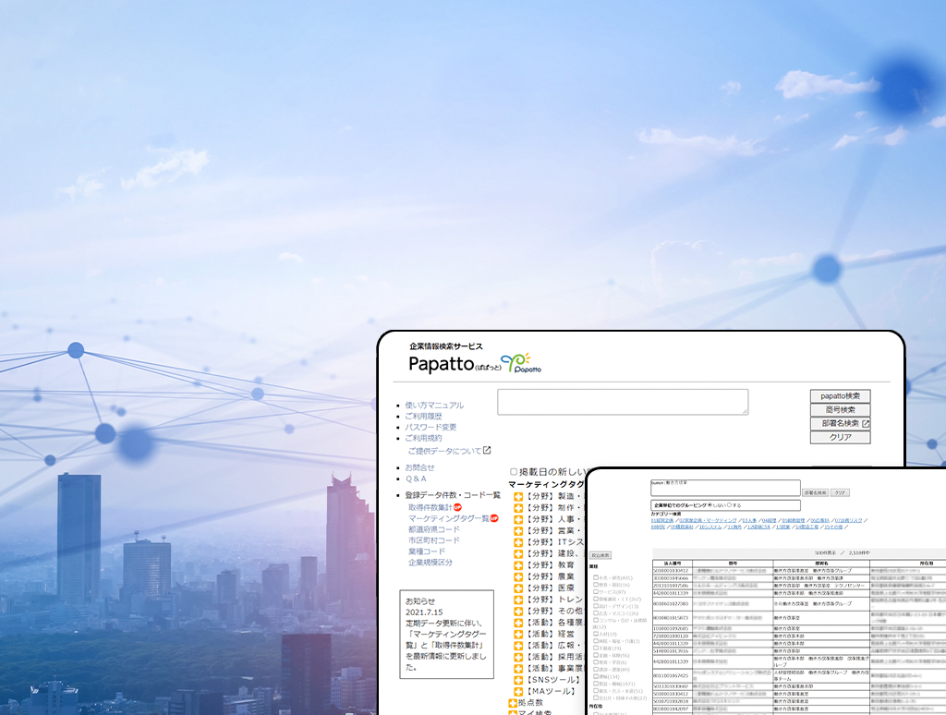Open the パスワード変更 link
Screen dimensions: 946x715
(x=431, y=427)
